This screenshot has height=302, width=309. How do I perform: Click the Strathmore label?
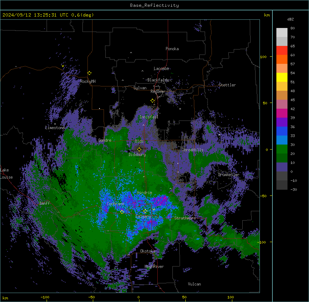click(185, 218)
